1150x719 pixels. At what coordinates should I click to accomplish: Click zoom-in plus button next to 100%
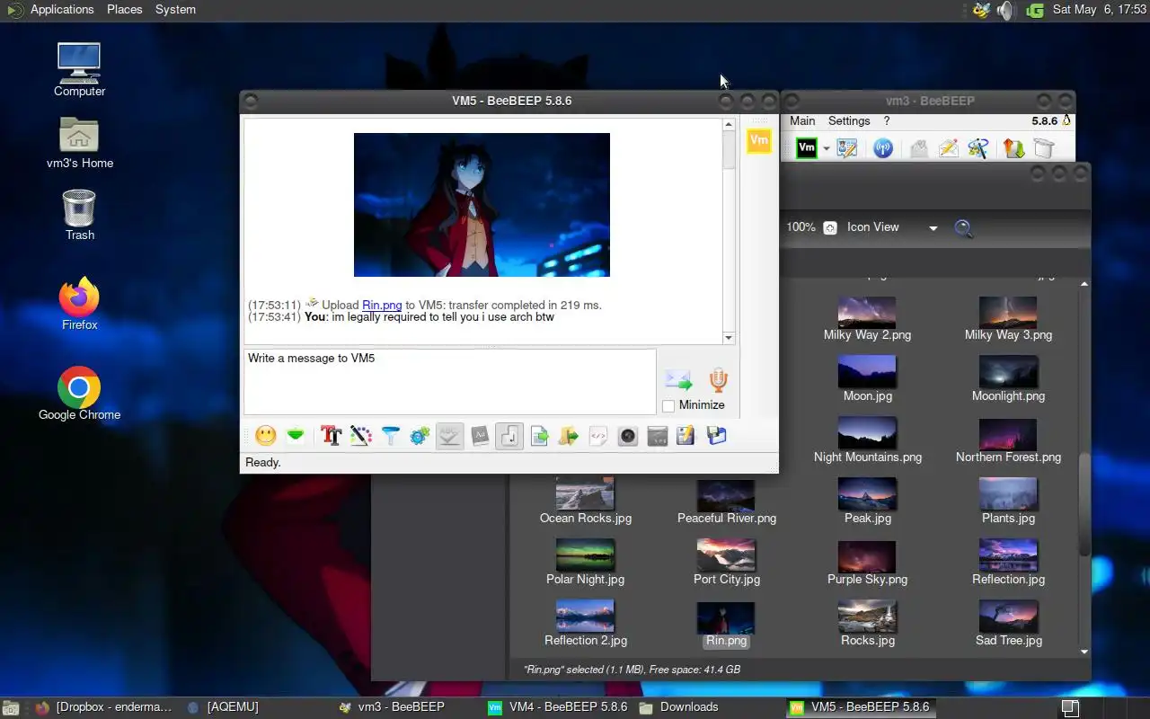[830, 227]
